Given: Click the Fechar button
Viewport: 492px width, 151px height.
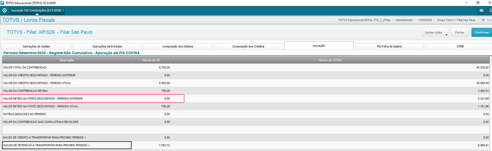Looking at the screenshot, I should click(460, 33).
